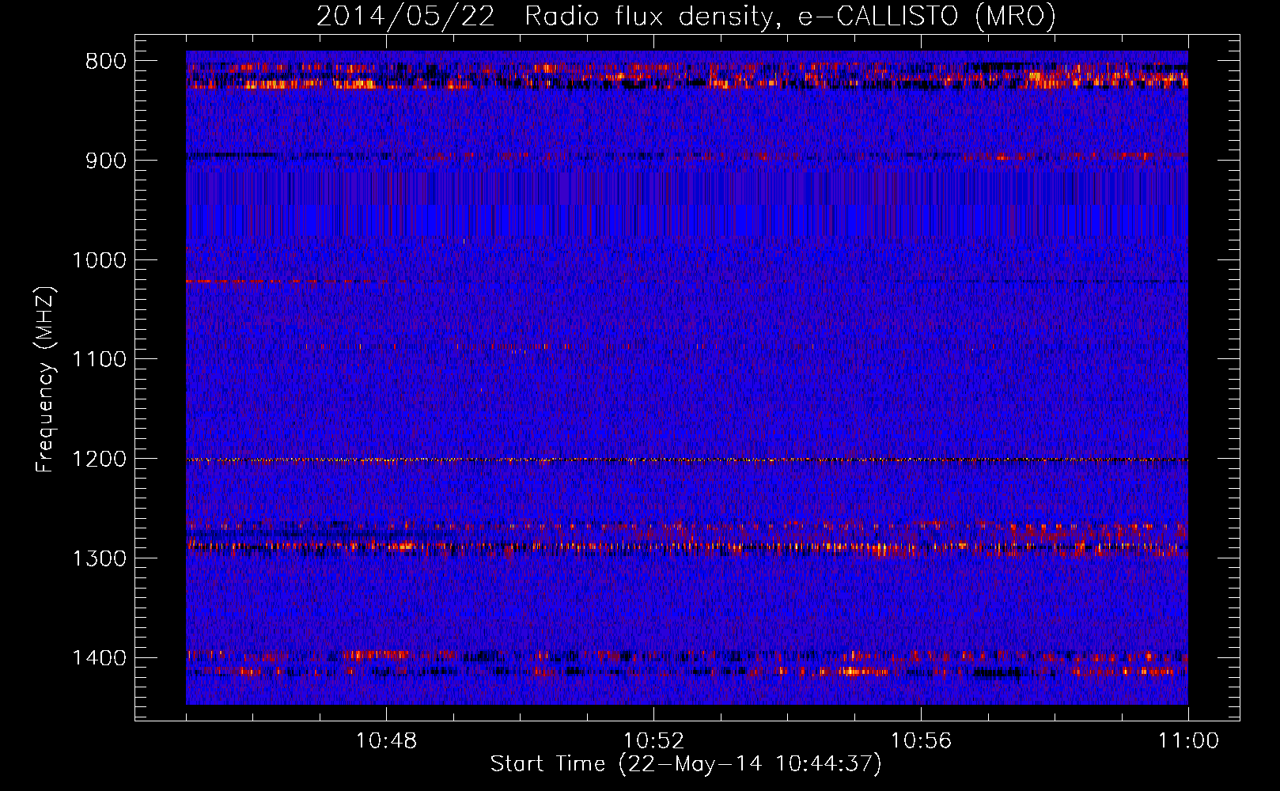Select the 1400 frequency tick label

pos(99,658)
